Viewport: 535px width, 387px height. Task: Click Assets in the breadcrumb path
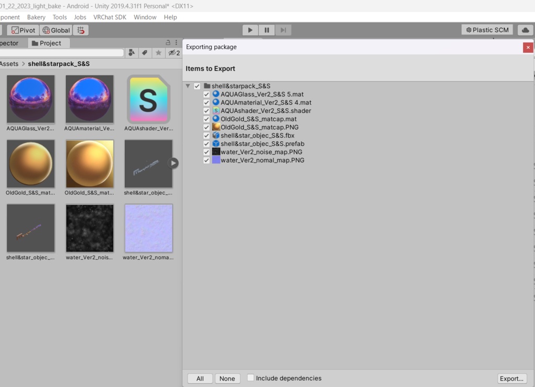pyautogui.click(x=9, y=64)
